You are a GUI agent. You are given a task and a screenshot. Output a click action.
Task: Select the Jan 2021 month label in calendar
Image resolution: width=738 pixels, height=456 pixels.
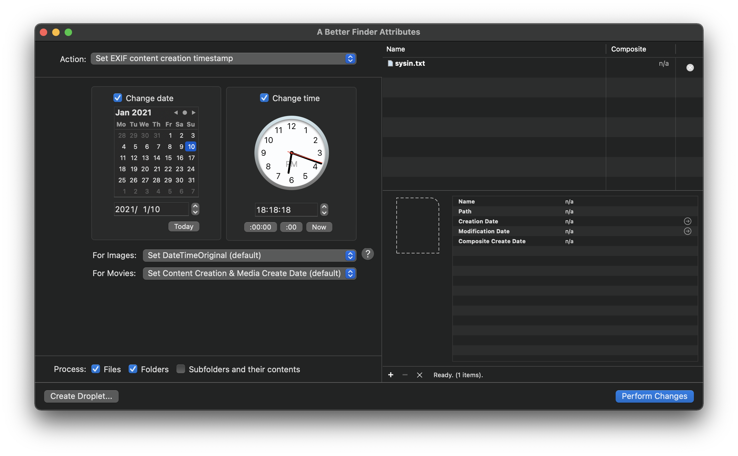click(x=133, y=112)
